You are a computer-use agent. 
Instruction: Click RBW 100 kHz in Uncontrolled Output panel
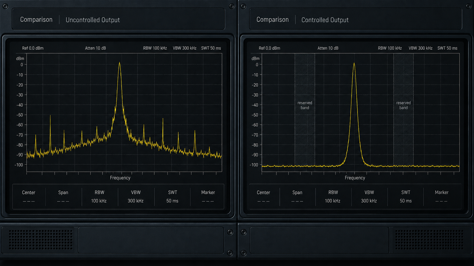click(99, 196)
